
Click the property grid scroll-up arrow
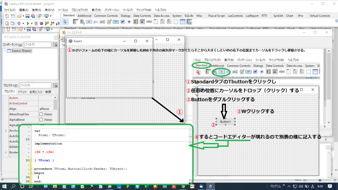[x=55, y=98]
